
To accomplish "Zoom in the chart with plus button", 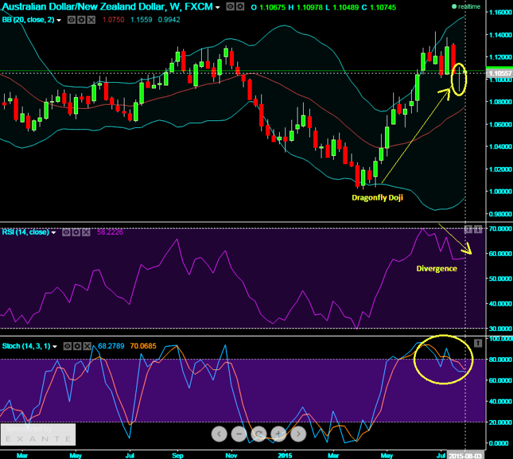I will [x=278, y=434].
